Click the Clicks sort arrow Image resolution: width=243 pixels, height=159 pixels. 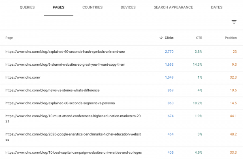tap(161, 38)
